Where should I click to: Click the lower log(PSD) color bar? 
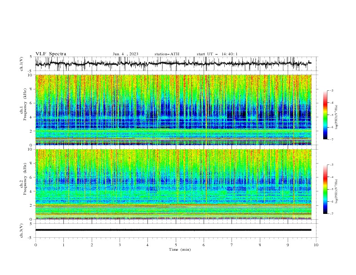325,189
